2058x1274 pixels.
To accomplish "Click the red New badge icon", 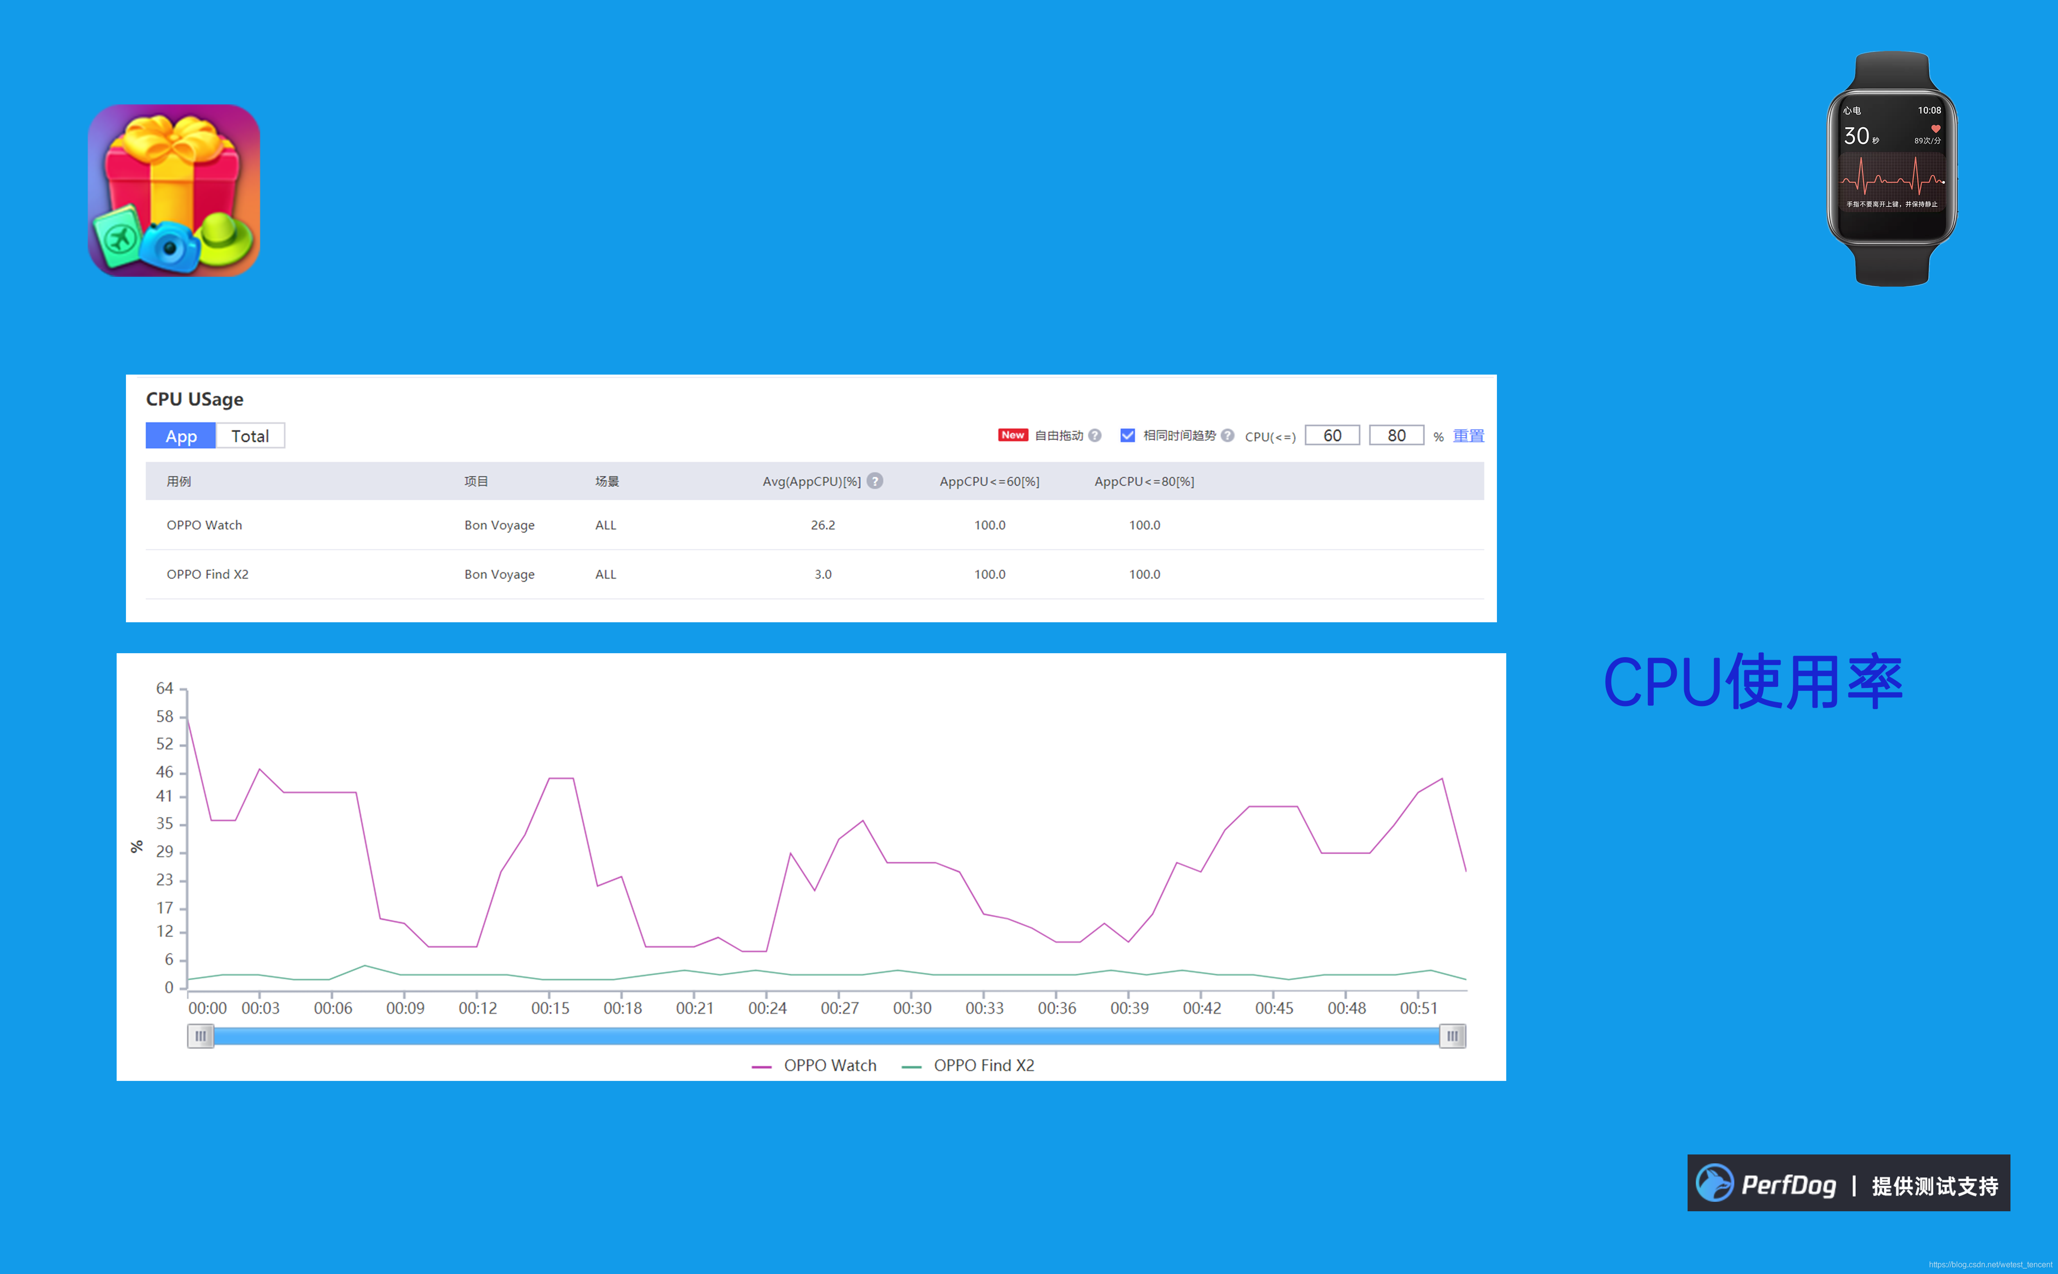I will click(x=1012, y=435).
